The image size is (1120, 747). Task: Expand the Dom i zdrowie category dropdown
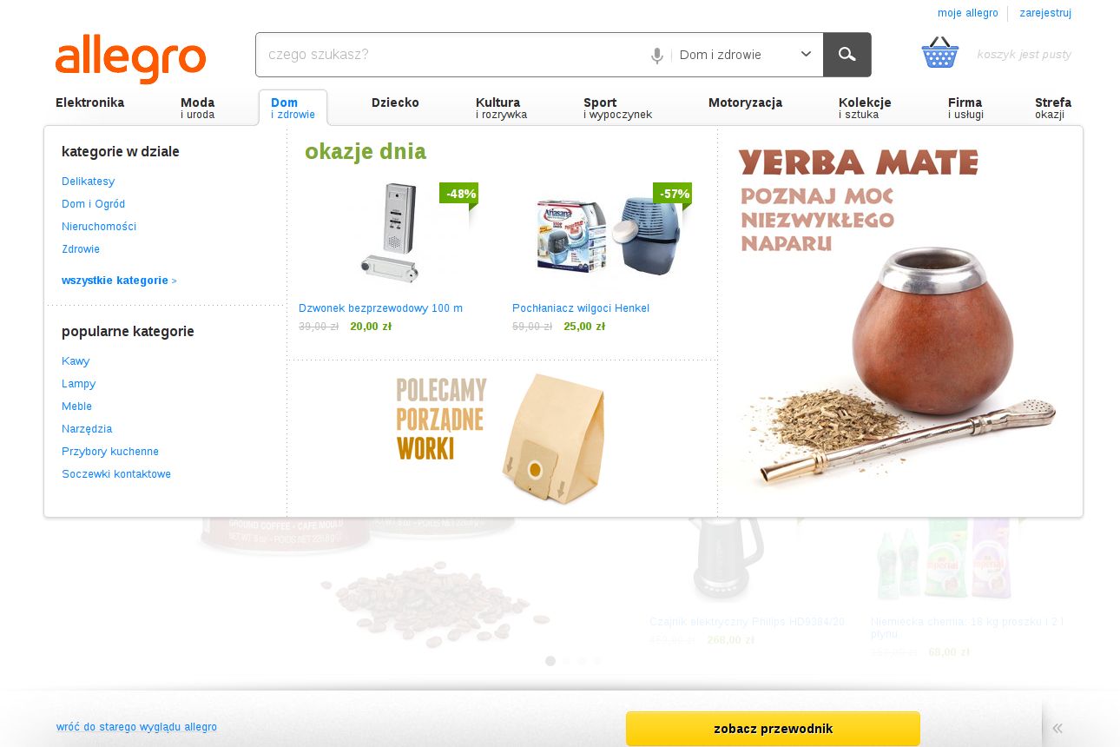tap(746, 55)
